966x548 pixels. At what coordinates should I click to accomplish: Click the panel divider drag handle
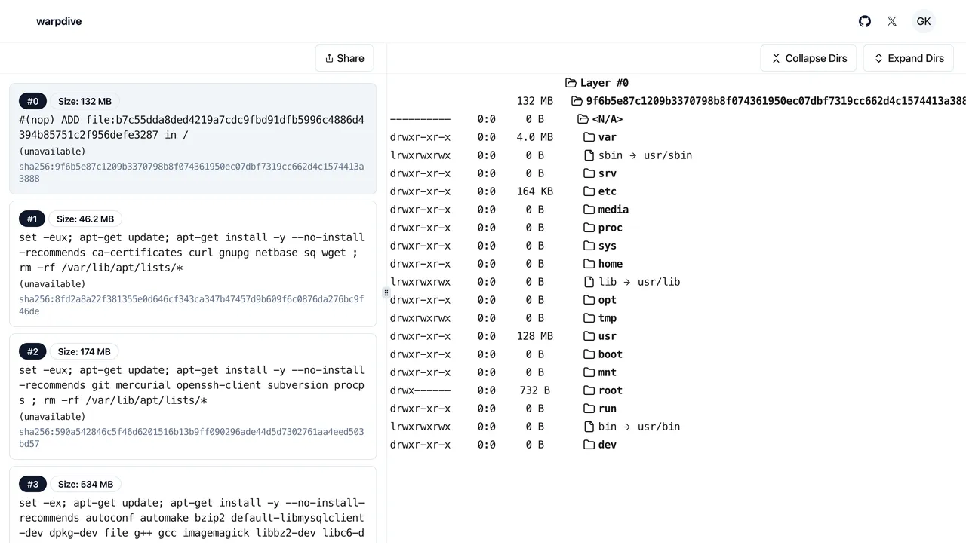pos(386,292)
